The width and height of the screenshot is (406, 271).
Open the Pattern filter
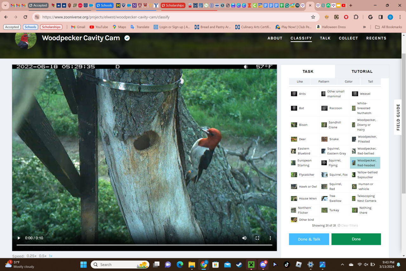pos(324,82)
